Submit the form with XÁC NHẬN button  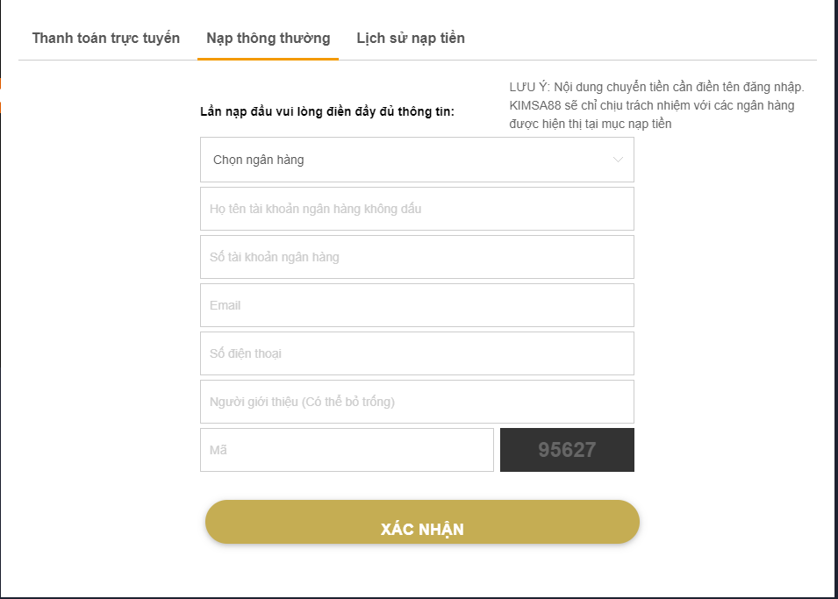[x=422, y=522]
